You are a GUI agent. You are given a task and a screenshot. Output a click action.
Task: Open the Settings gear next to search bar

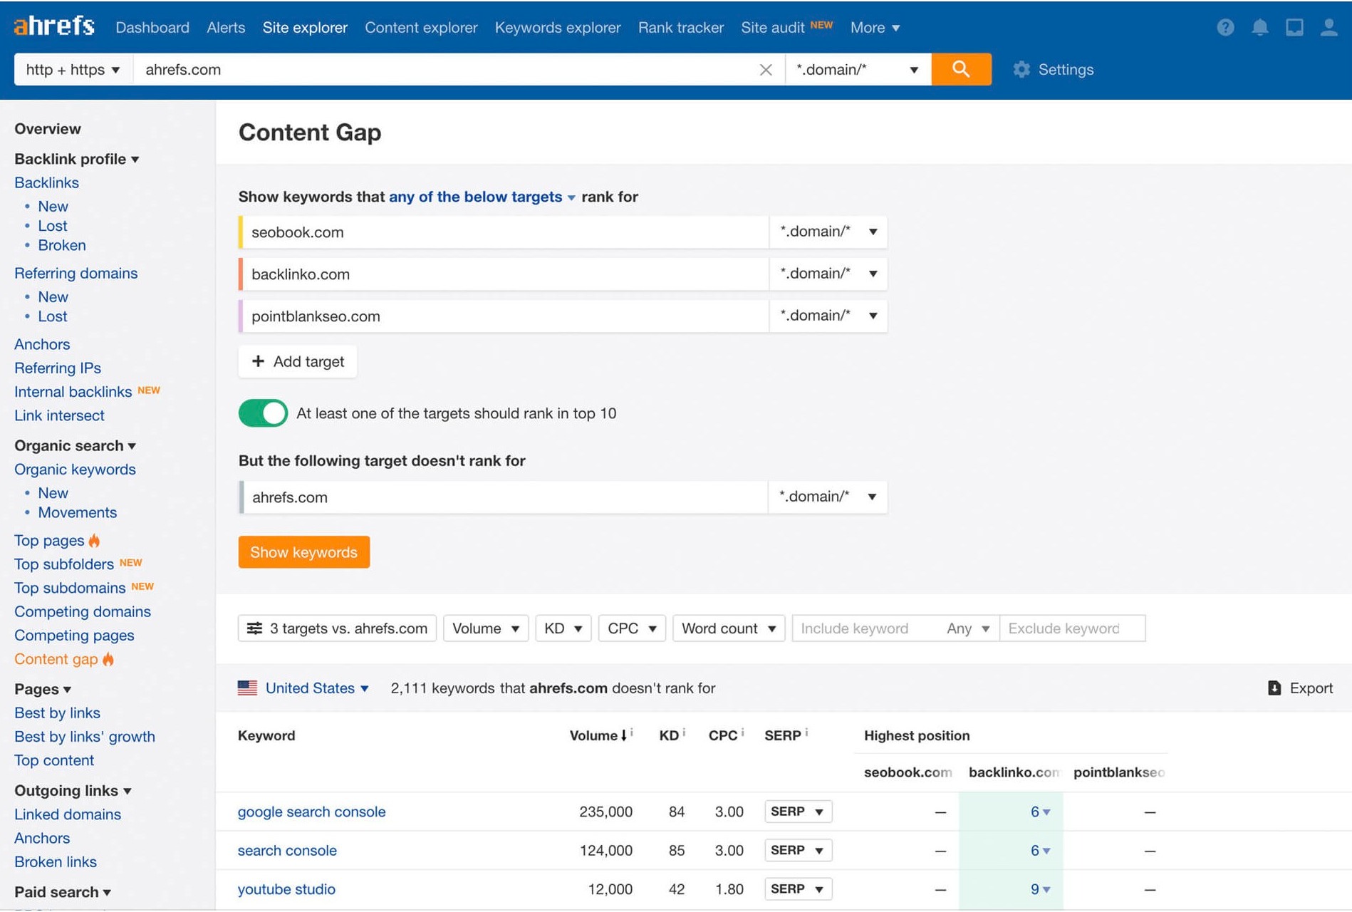[x=1022, y=69]
